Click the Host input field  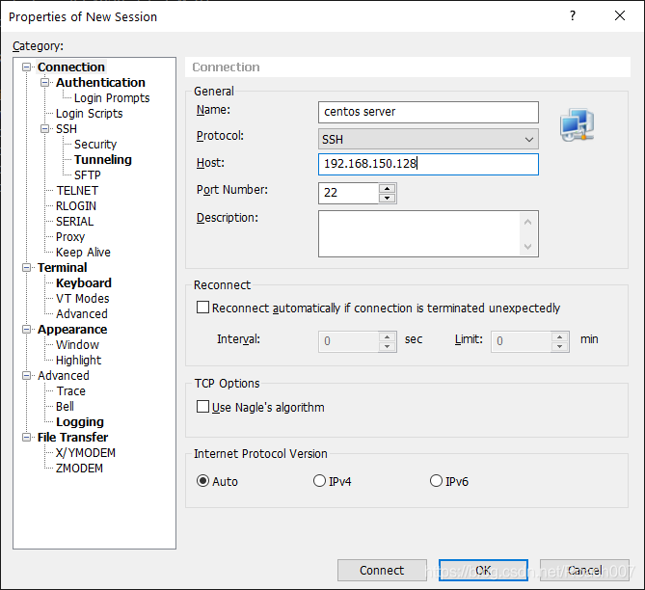428,164
